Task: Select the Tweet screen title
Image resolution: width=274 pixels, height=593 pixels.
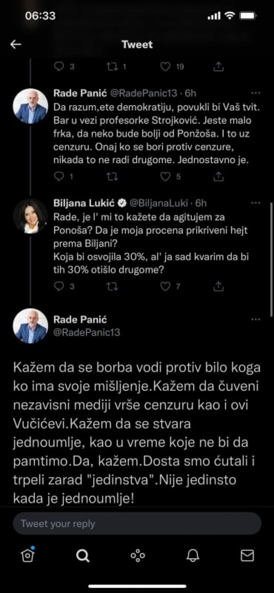Action: click(x=137, y=44)
